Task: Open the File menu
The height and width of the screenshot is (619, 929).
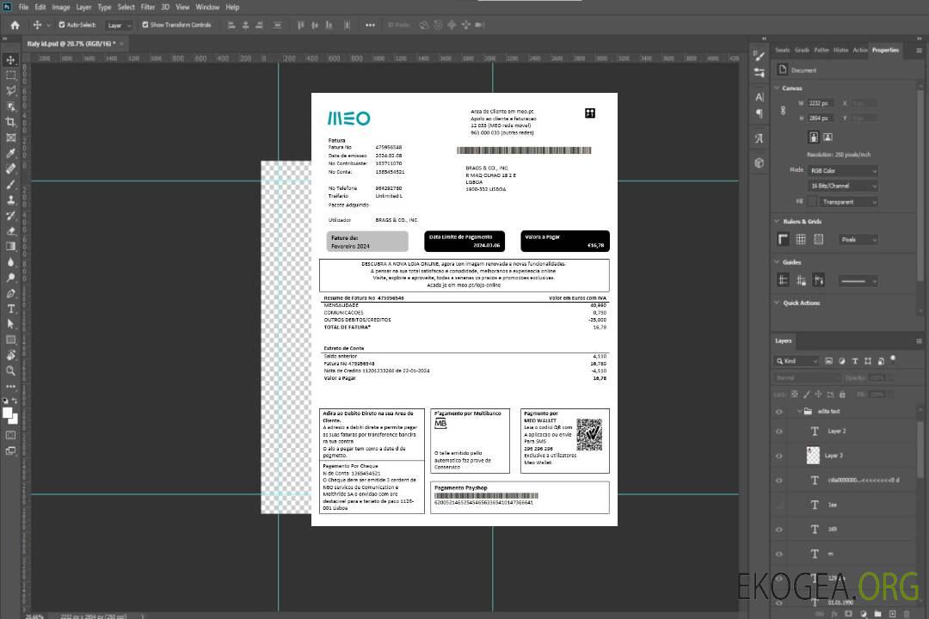Action: click(23, 7)
